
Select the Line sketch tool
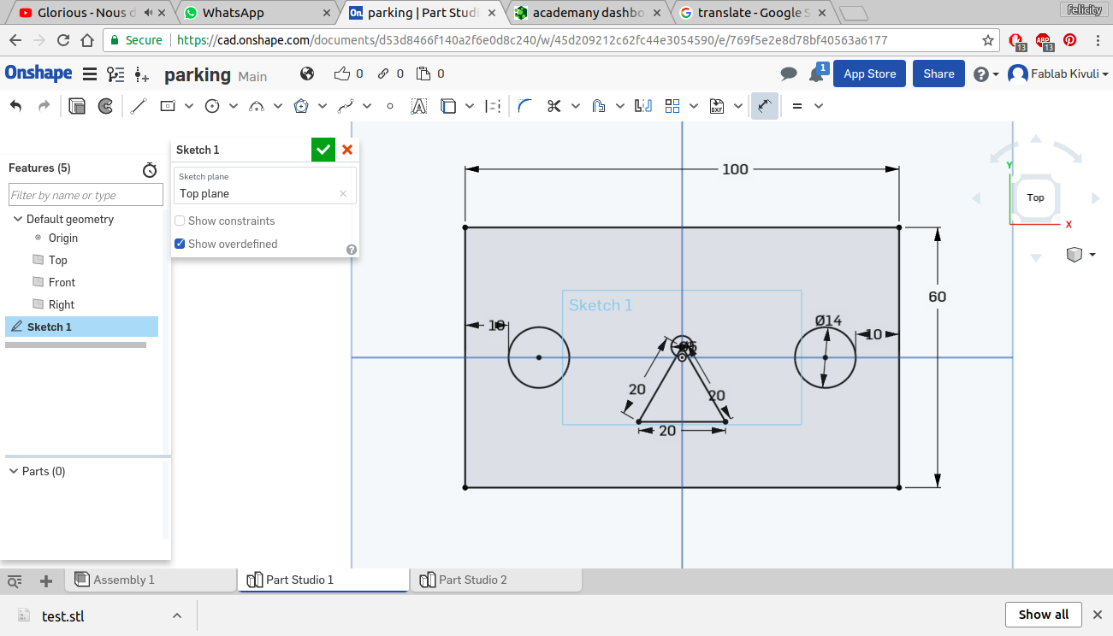click(x=139, y=106)
